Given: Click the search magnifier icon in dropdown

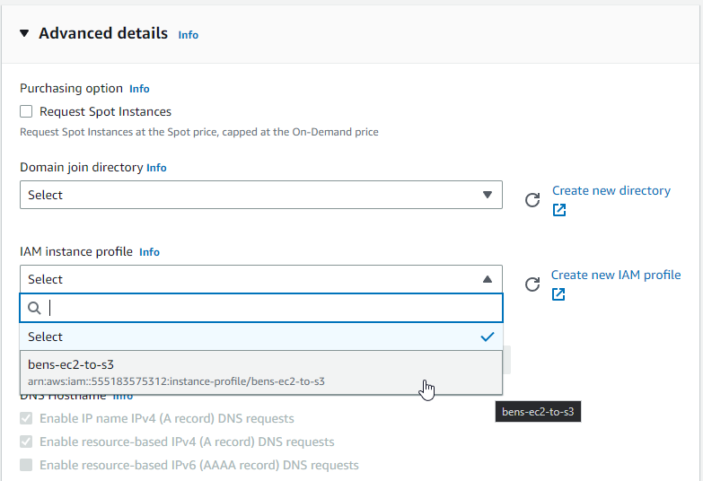Looking at the screenshot, I should pyautogui.click(x=34, y=308).
